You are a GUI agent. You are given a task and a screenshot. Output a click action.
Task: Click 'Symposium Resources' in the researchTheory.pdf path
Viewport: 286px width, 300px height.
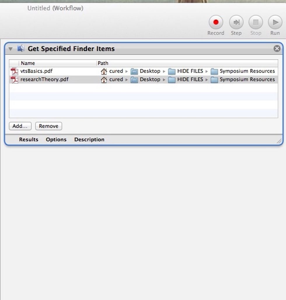[x=247, y=79]
